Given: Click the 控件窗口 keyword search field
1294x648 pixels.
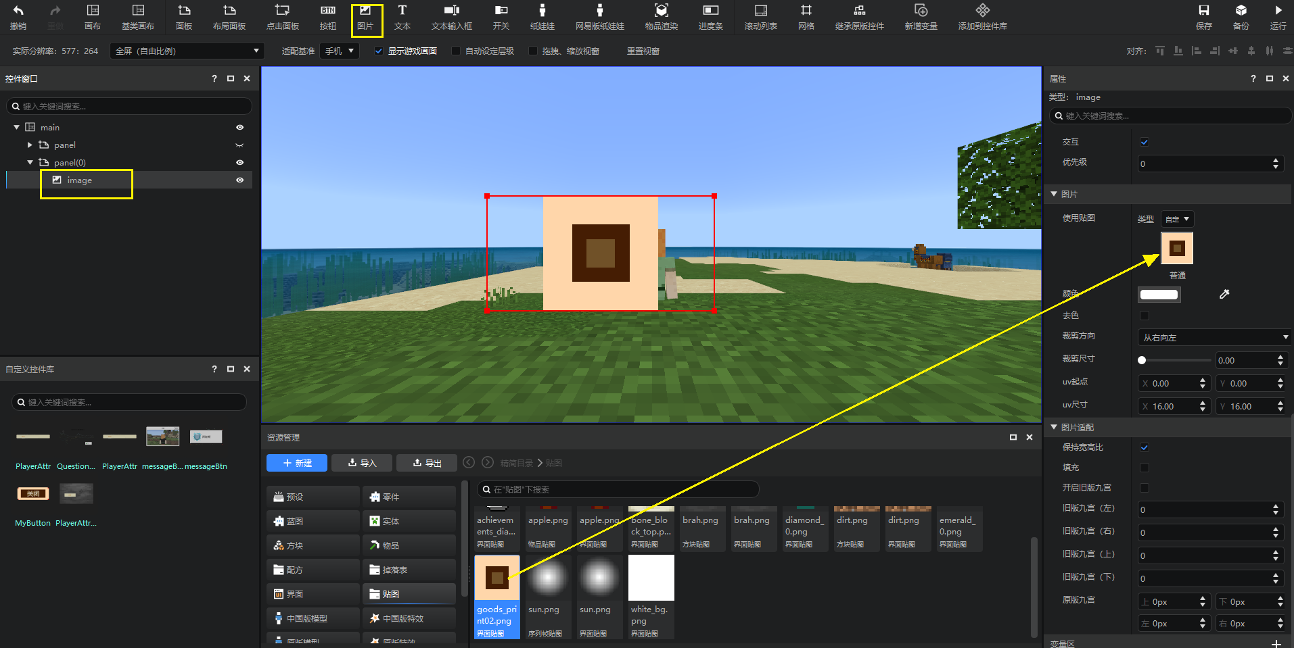Looking at the screenshot, I should [129, 106].
